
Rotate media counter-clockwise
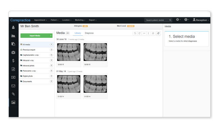[x=135, y=33]
